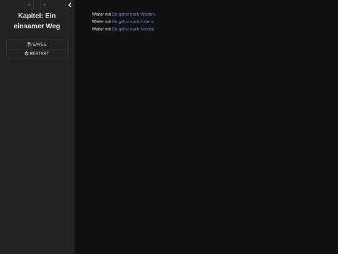338x254 pixels.
Task: Follow link Du gehst nach Westen
Action: 134,14
